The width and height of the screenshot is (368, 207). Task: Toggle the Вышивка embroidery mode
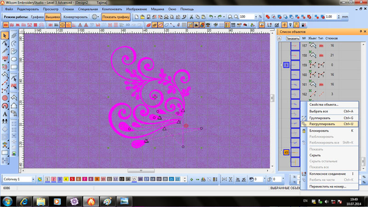coord(53,17)
